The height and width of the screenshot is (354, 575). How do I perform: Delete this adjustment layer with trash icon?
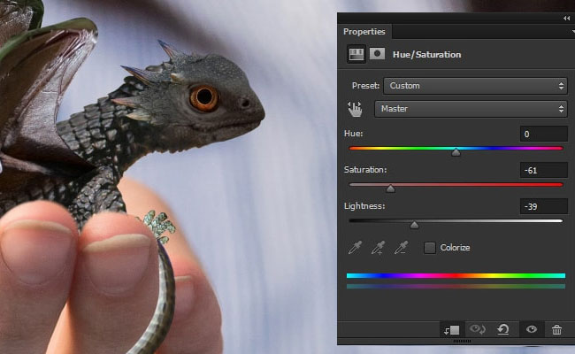(556, 329)
